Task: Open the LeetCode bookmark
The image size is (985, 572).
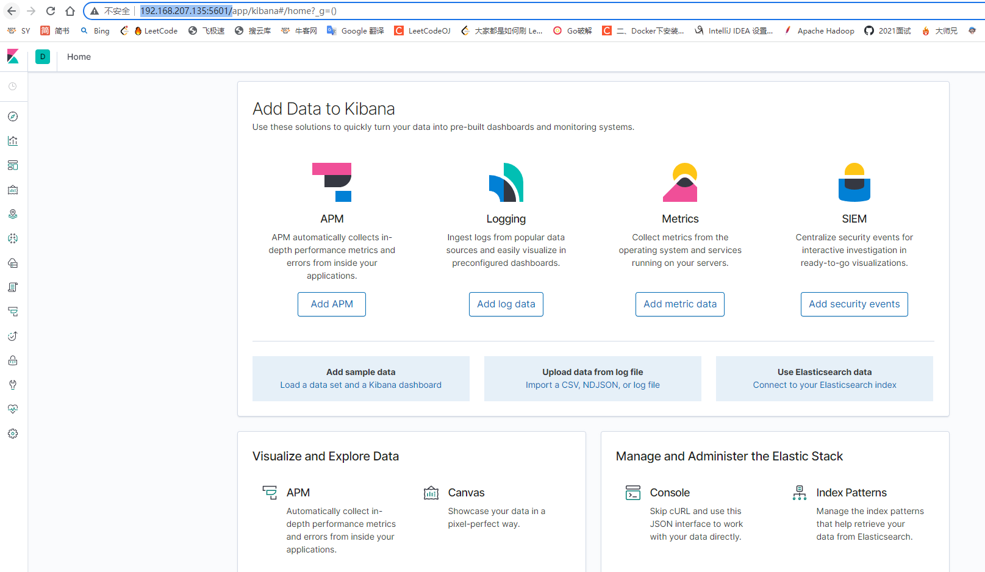Action: point(156,30)
